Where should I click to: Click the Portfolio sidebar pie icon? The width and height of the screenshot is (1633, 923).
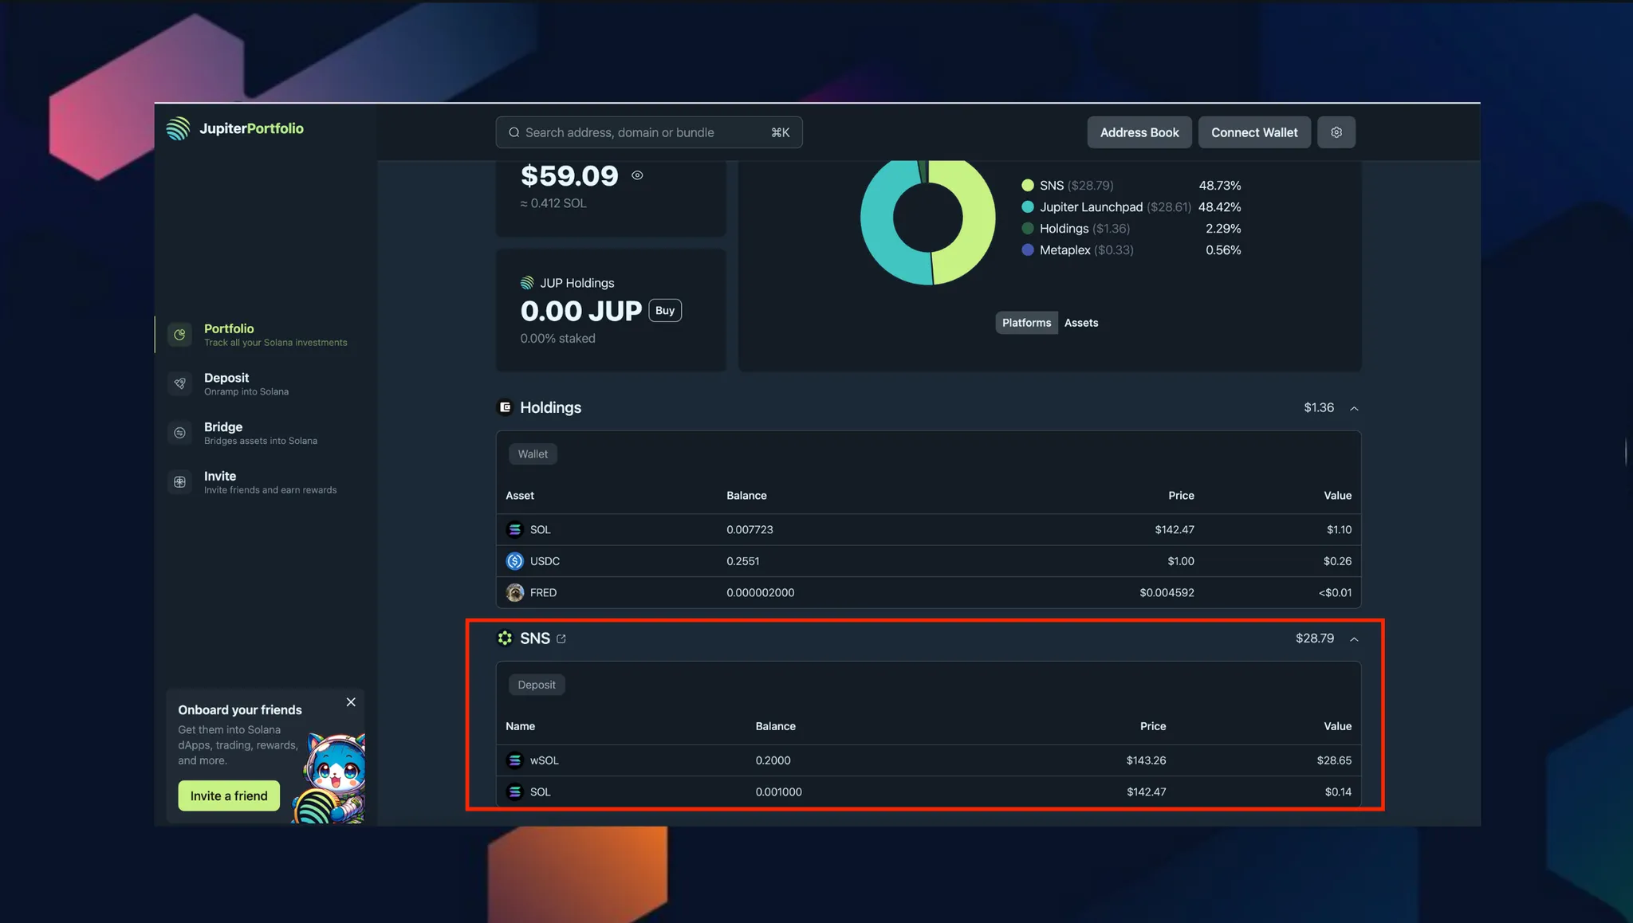tap(180, 335)
